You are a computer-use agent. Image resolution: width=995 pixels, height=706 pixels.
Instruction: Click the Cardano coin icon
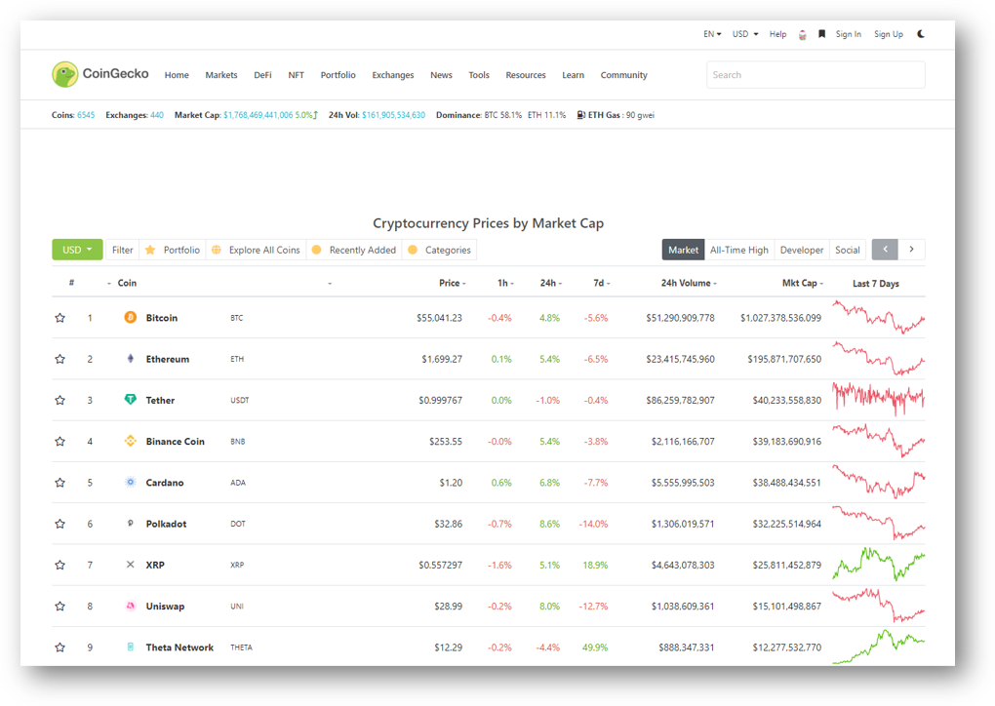coord(130,482)
